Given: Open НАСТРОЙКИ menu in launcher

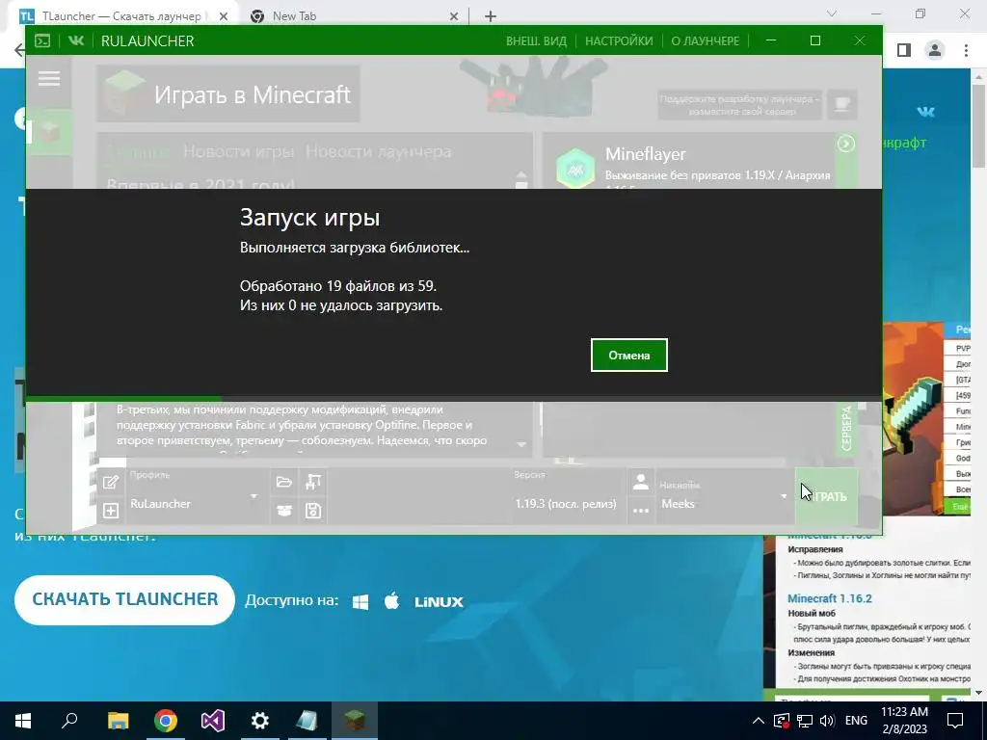Looking at the screenshot, I should tap(619, 40).
